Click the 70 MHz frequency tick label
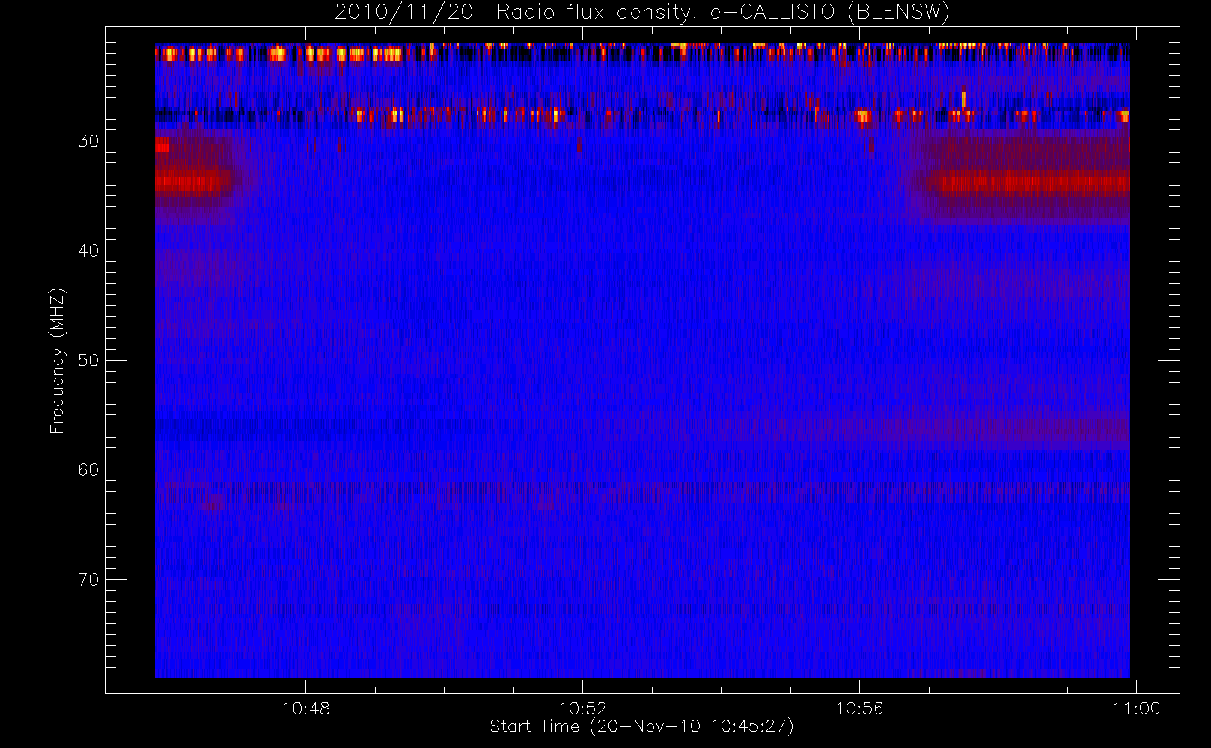 (x=88, y=580)
